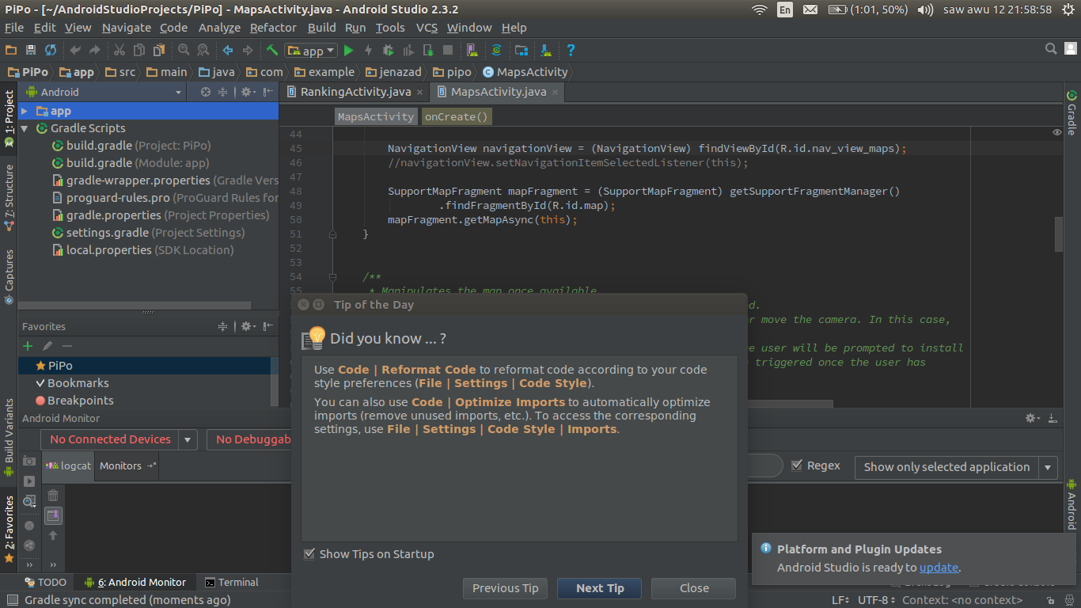This screenshot has width=1081, height=608.
Task: Navigate forward with the right arrow icon
Action: pos(247,50)
